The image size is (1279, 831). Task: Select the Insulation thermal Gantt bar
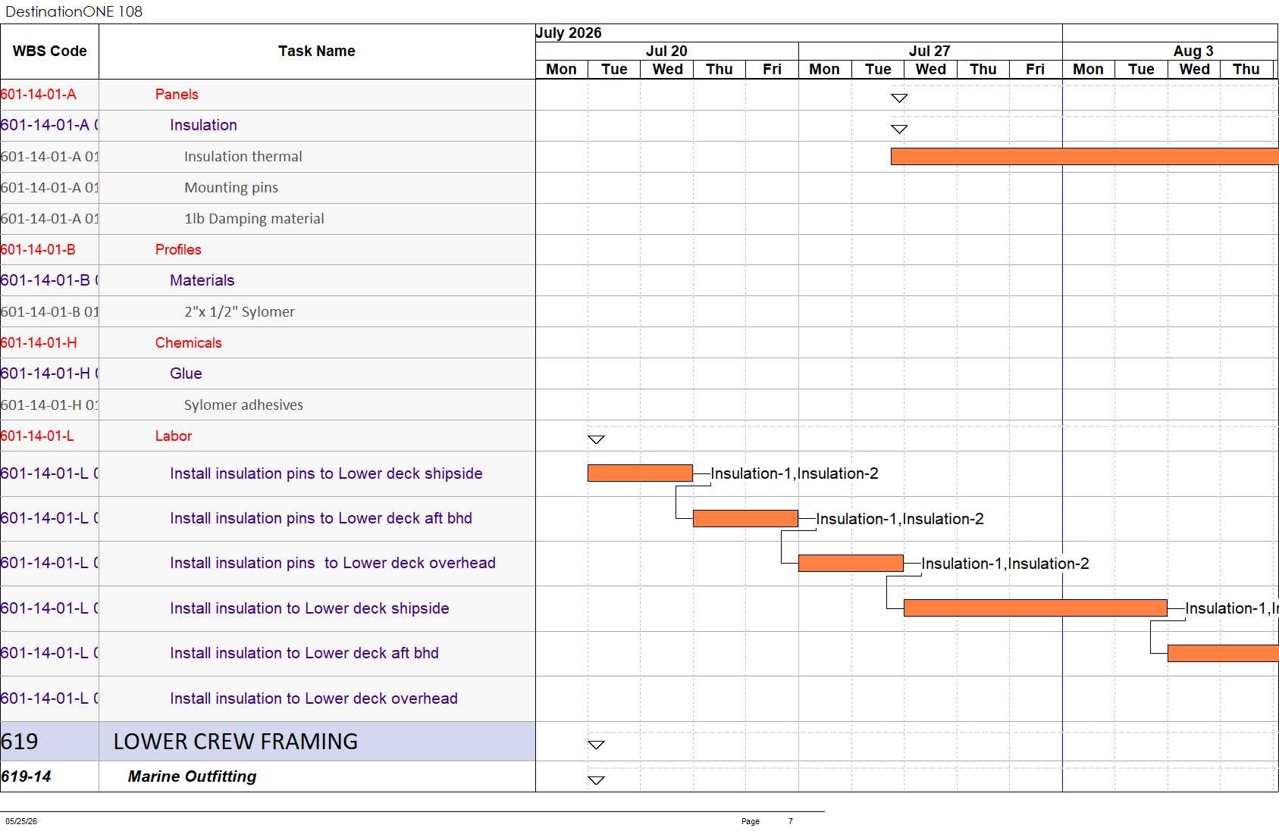point(1085,156)
